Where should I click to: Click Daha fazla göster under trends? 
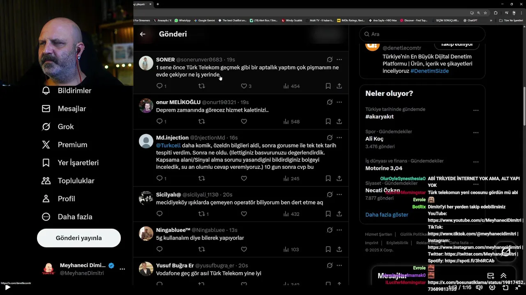[x=387, y=215]
